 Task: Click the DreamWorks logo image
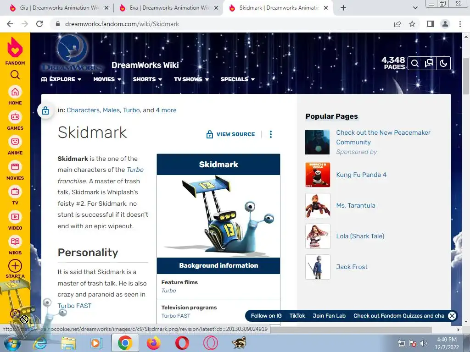(x=72, y=52)
